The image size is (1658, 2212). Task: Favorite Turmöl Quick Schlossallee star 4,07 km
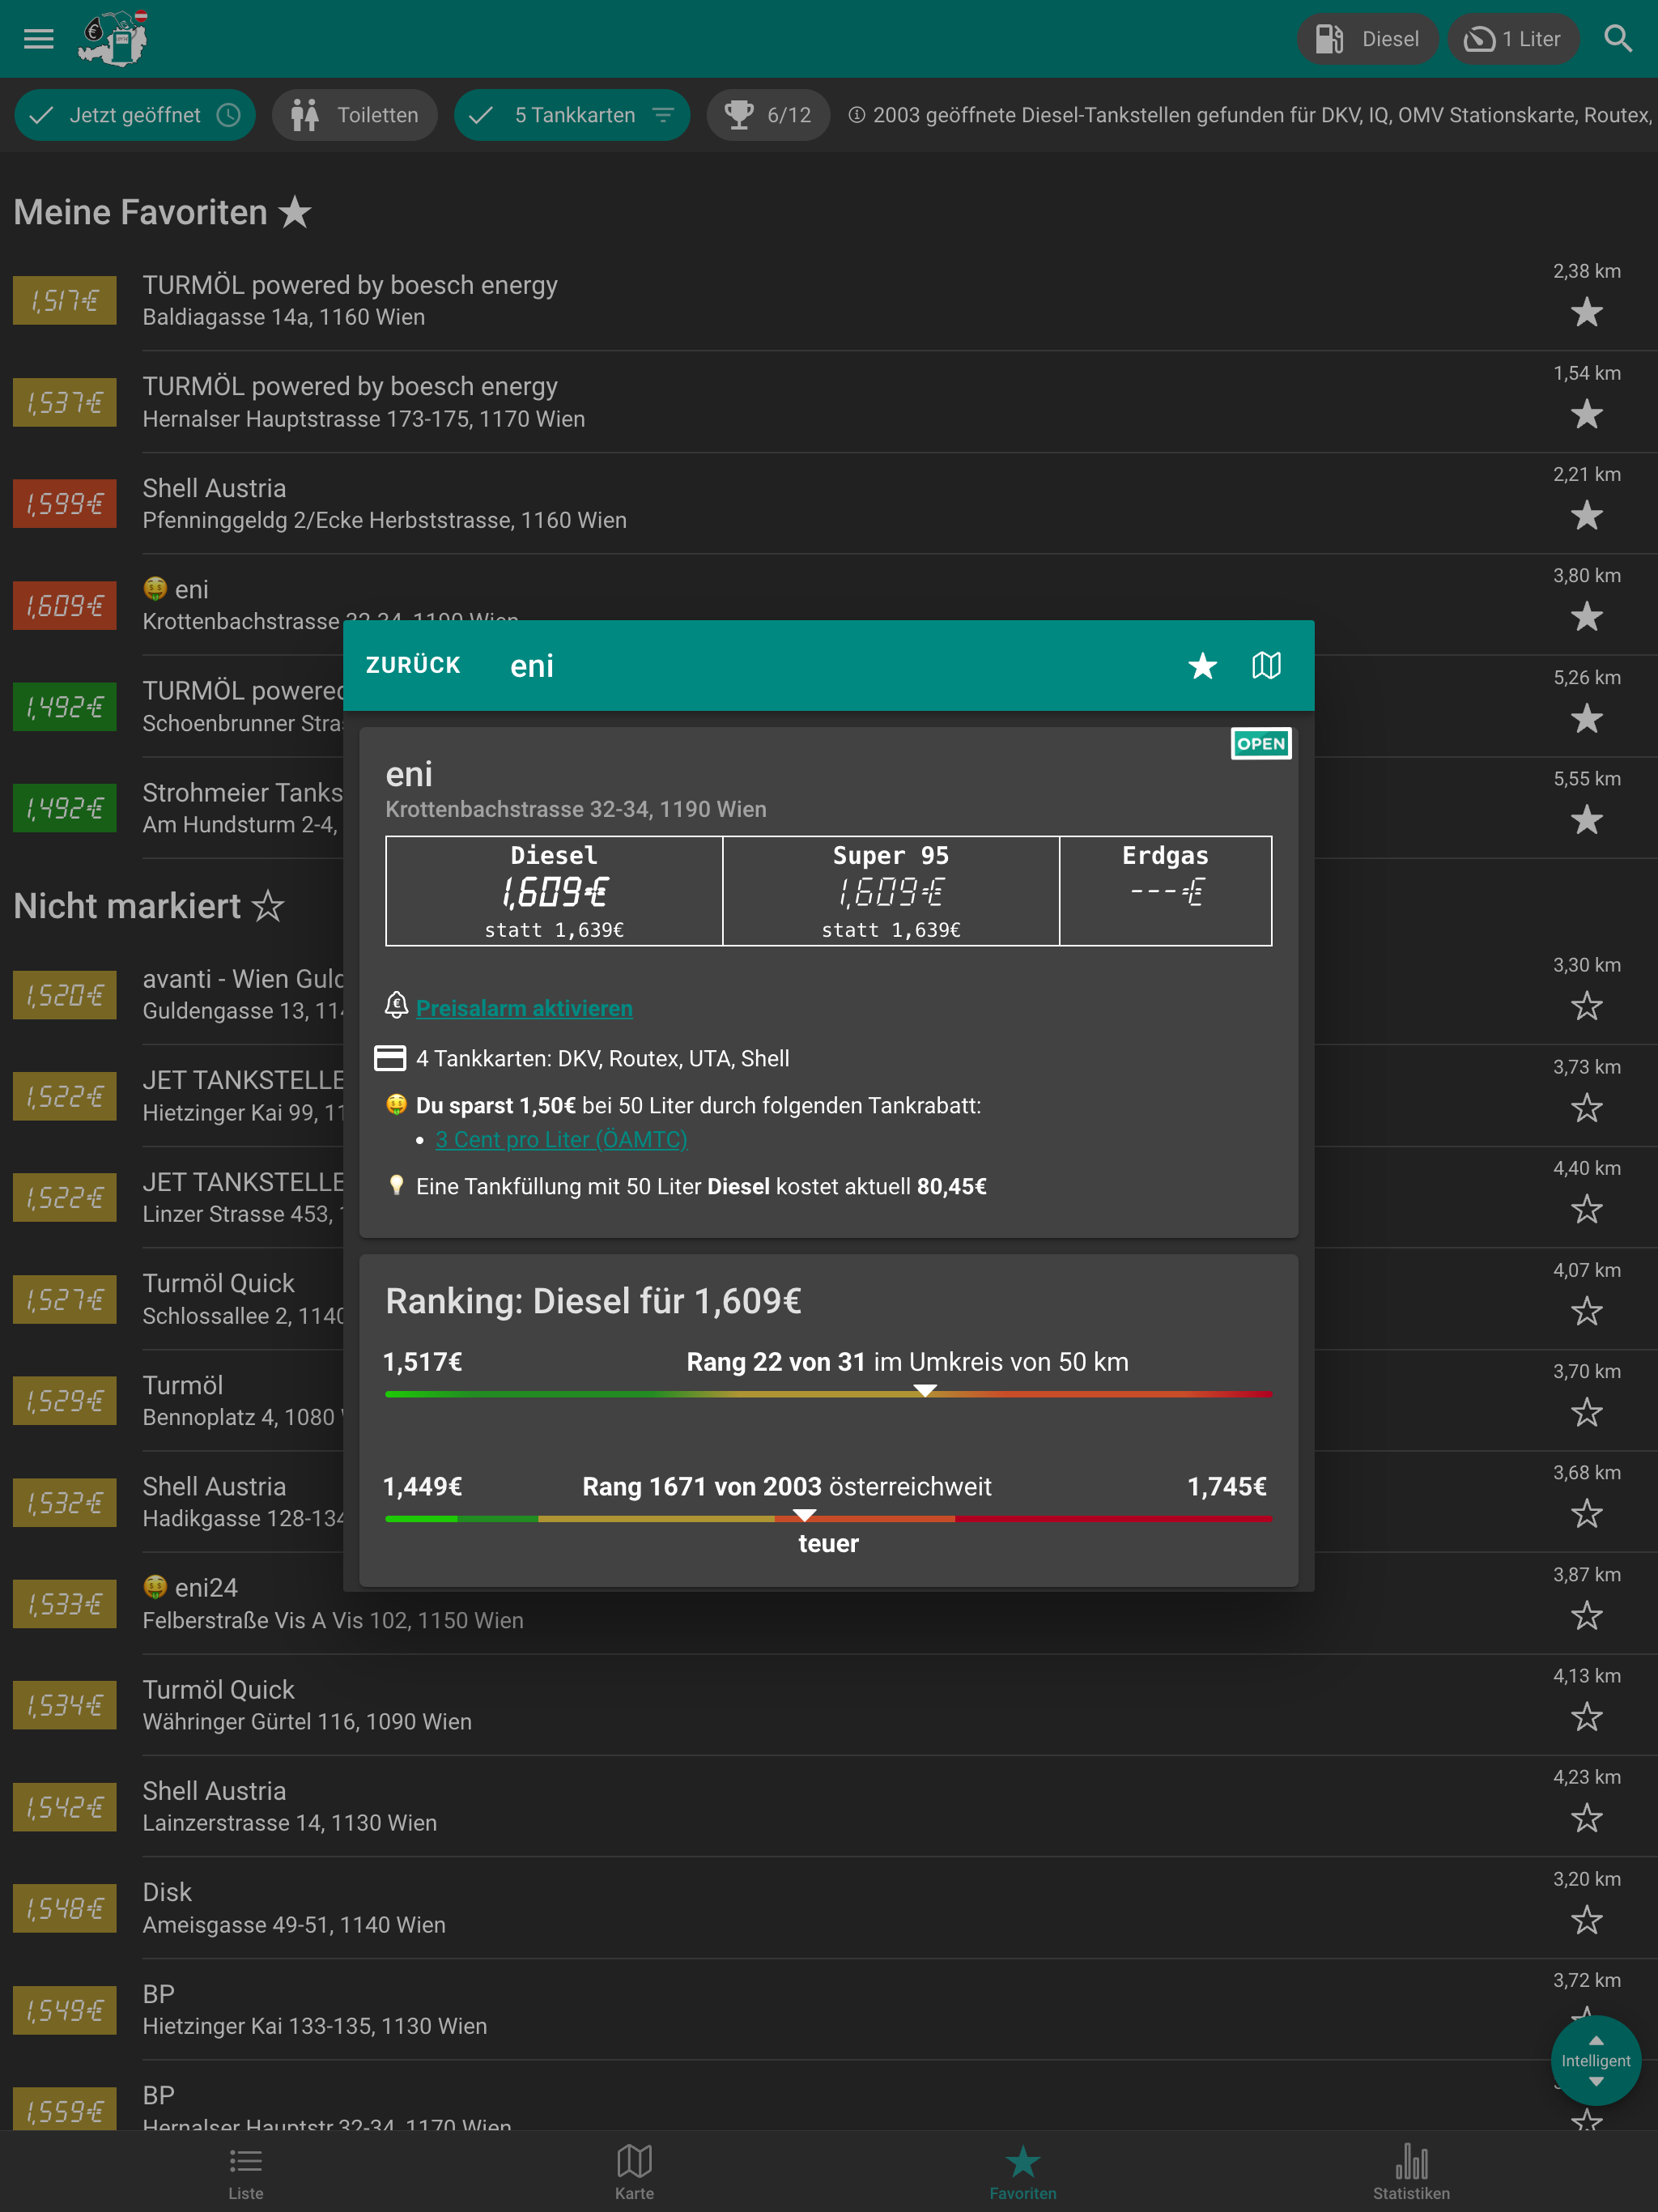[x=1586, y=1311]
